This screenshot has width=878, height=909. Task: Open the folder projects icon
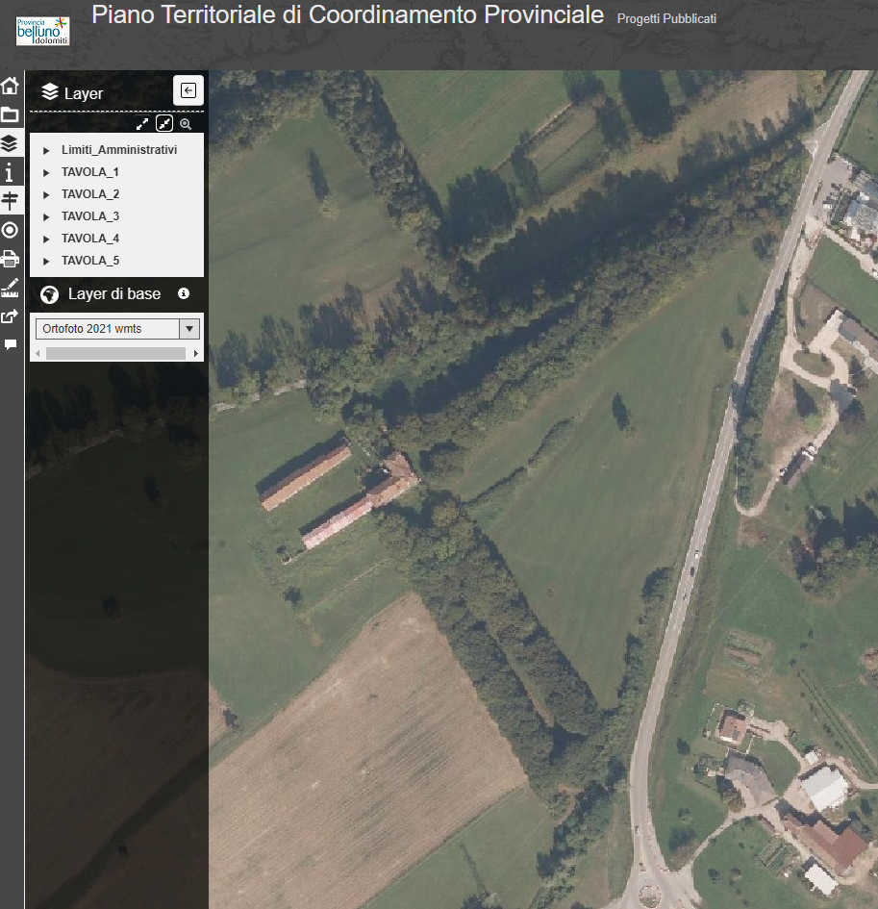[x=10, y=114]
